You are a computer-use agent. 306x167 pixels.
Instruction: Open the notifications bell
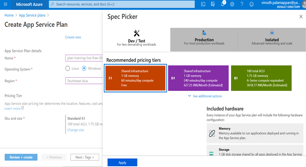pos(223,4)
